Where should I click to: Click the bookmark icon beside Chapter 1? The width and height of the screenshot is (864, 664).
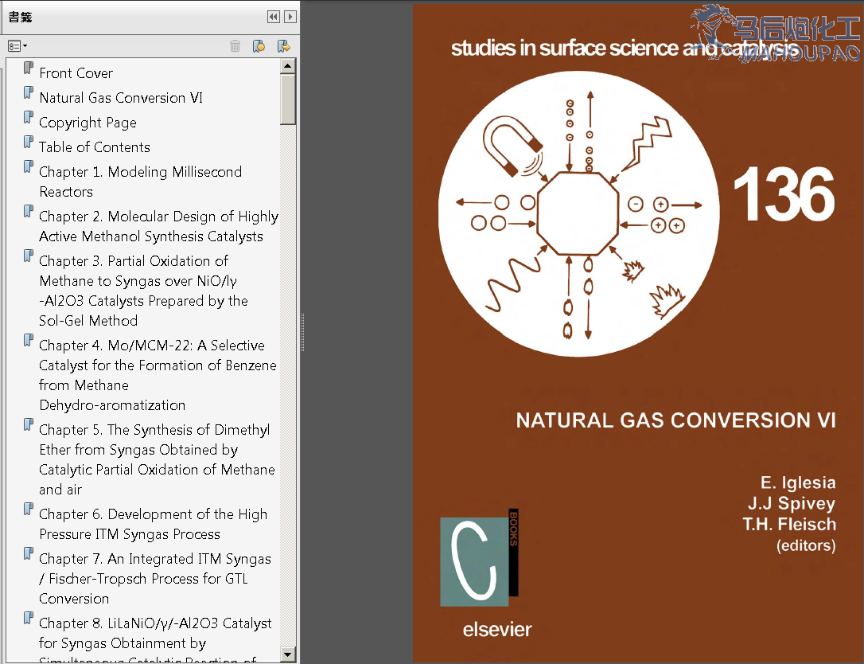[29, 166]
